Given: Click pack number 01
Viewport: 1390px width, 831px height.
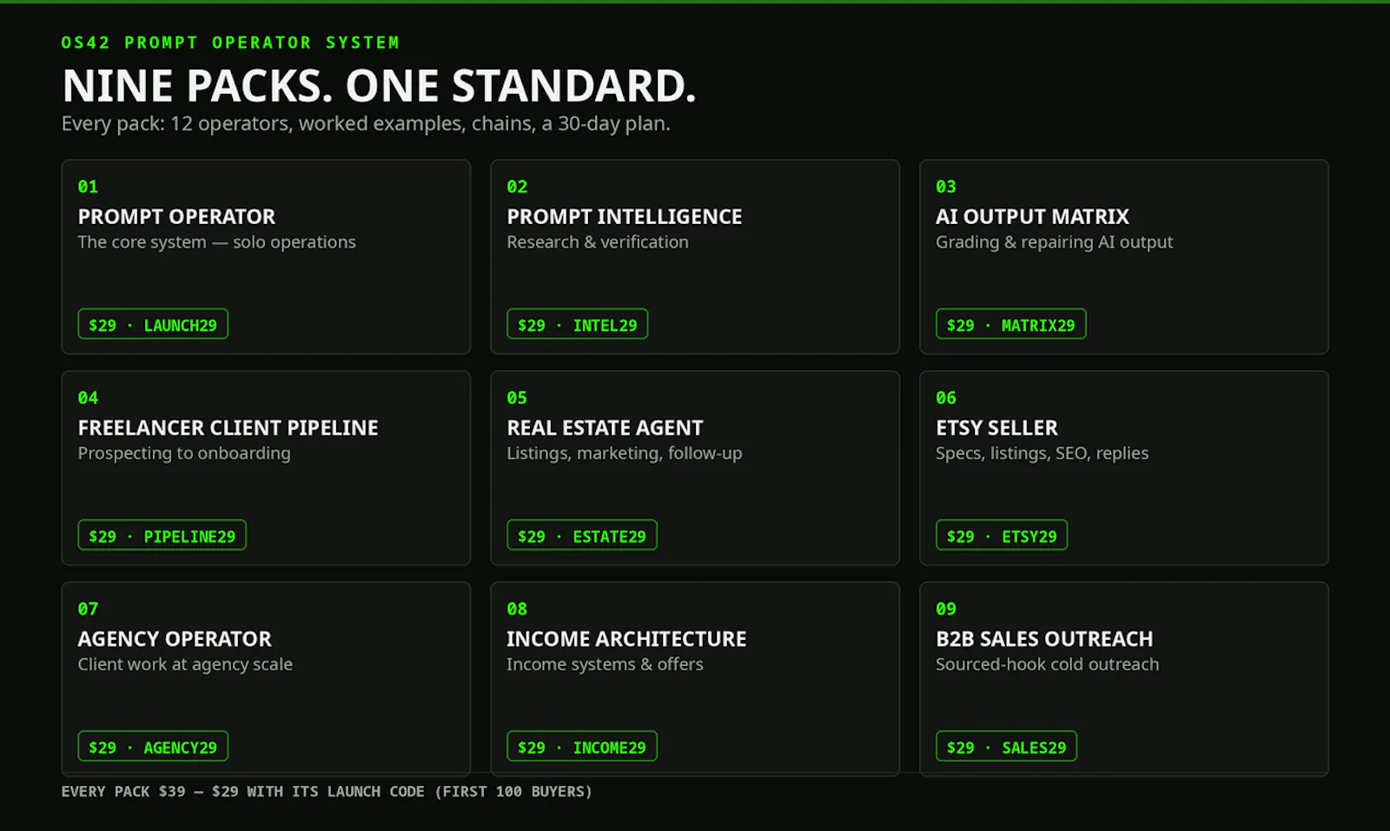Looking at the screenshot, I should [x=88, y=187].
